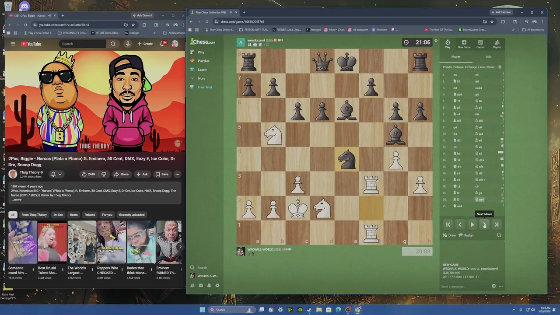Mute the YouTube tab via speaker icon
Viewport: 560px width, 315px height.
click(x=49, y=15)
